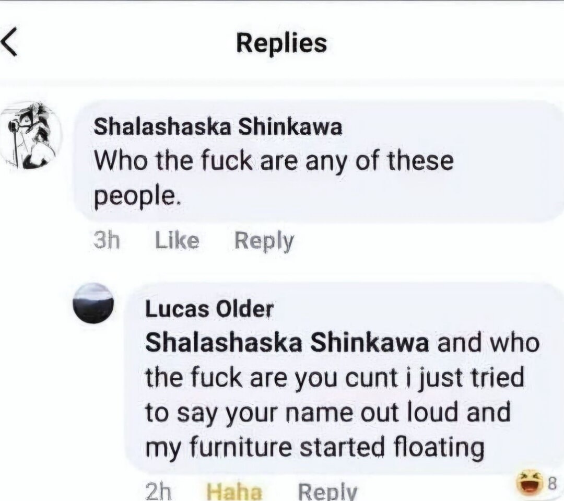Go back using the top-left arrow
This screenshot has width=564, height=501.
9,43
